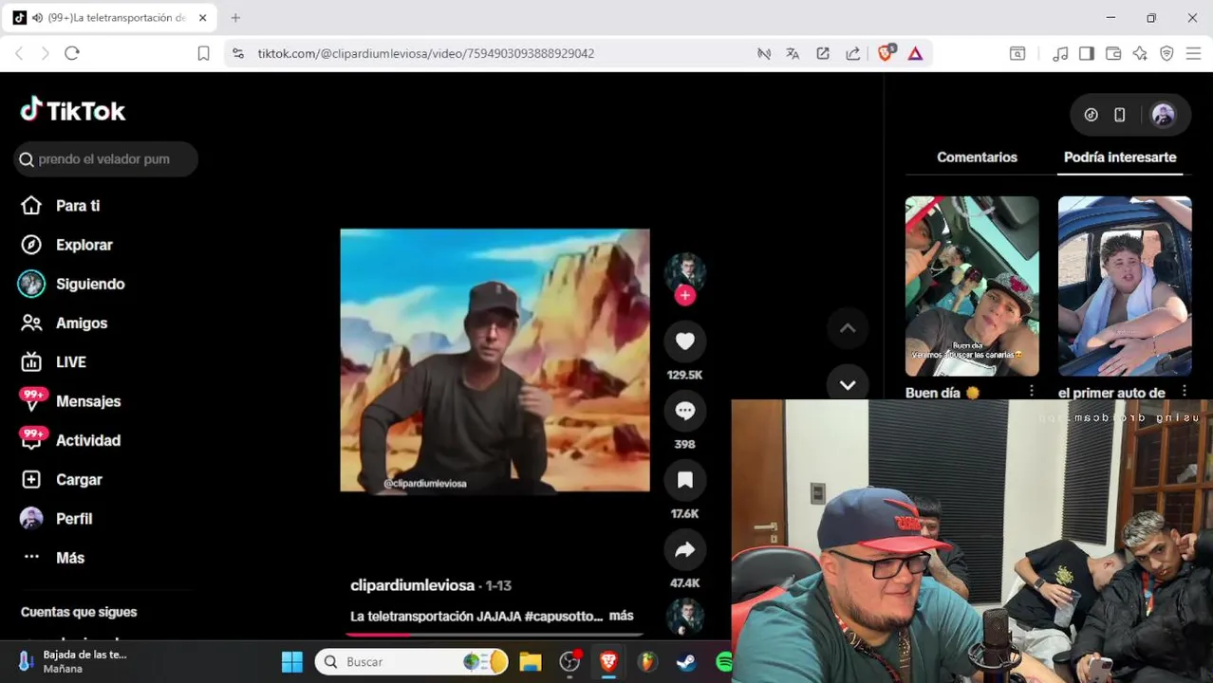The width and height of the screenshot is (1213, 683).
Task: Toggle the Brave sidebar panel icon
Action: [1087, 53]
